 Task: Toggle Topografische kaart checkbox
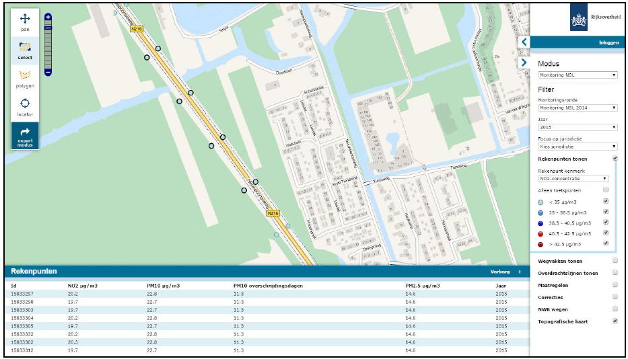tap(615, 321)
